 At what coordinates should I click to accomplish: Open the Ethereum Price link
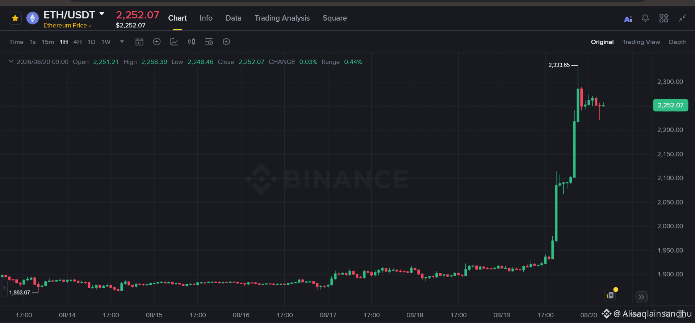(x=67, y=25)
